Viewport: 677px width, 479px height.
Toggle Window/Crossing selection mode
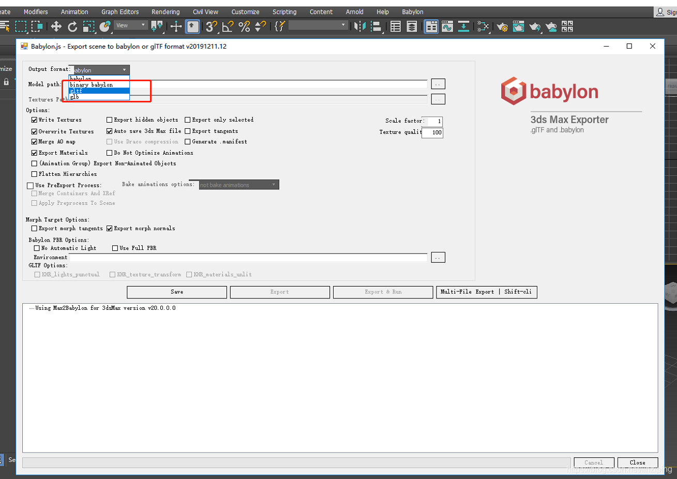pos(37,26)
